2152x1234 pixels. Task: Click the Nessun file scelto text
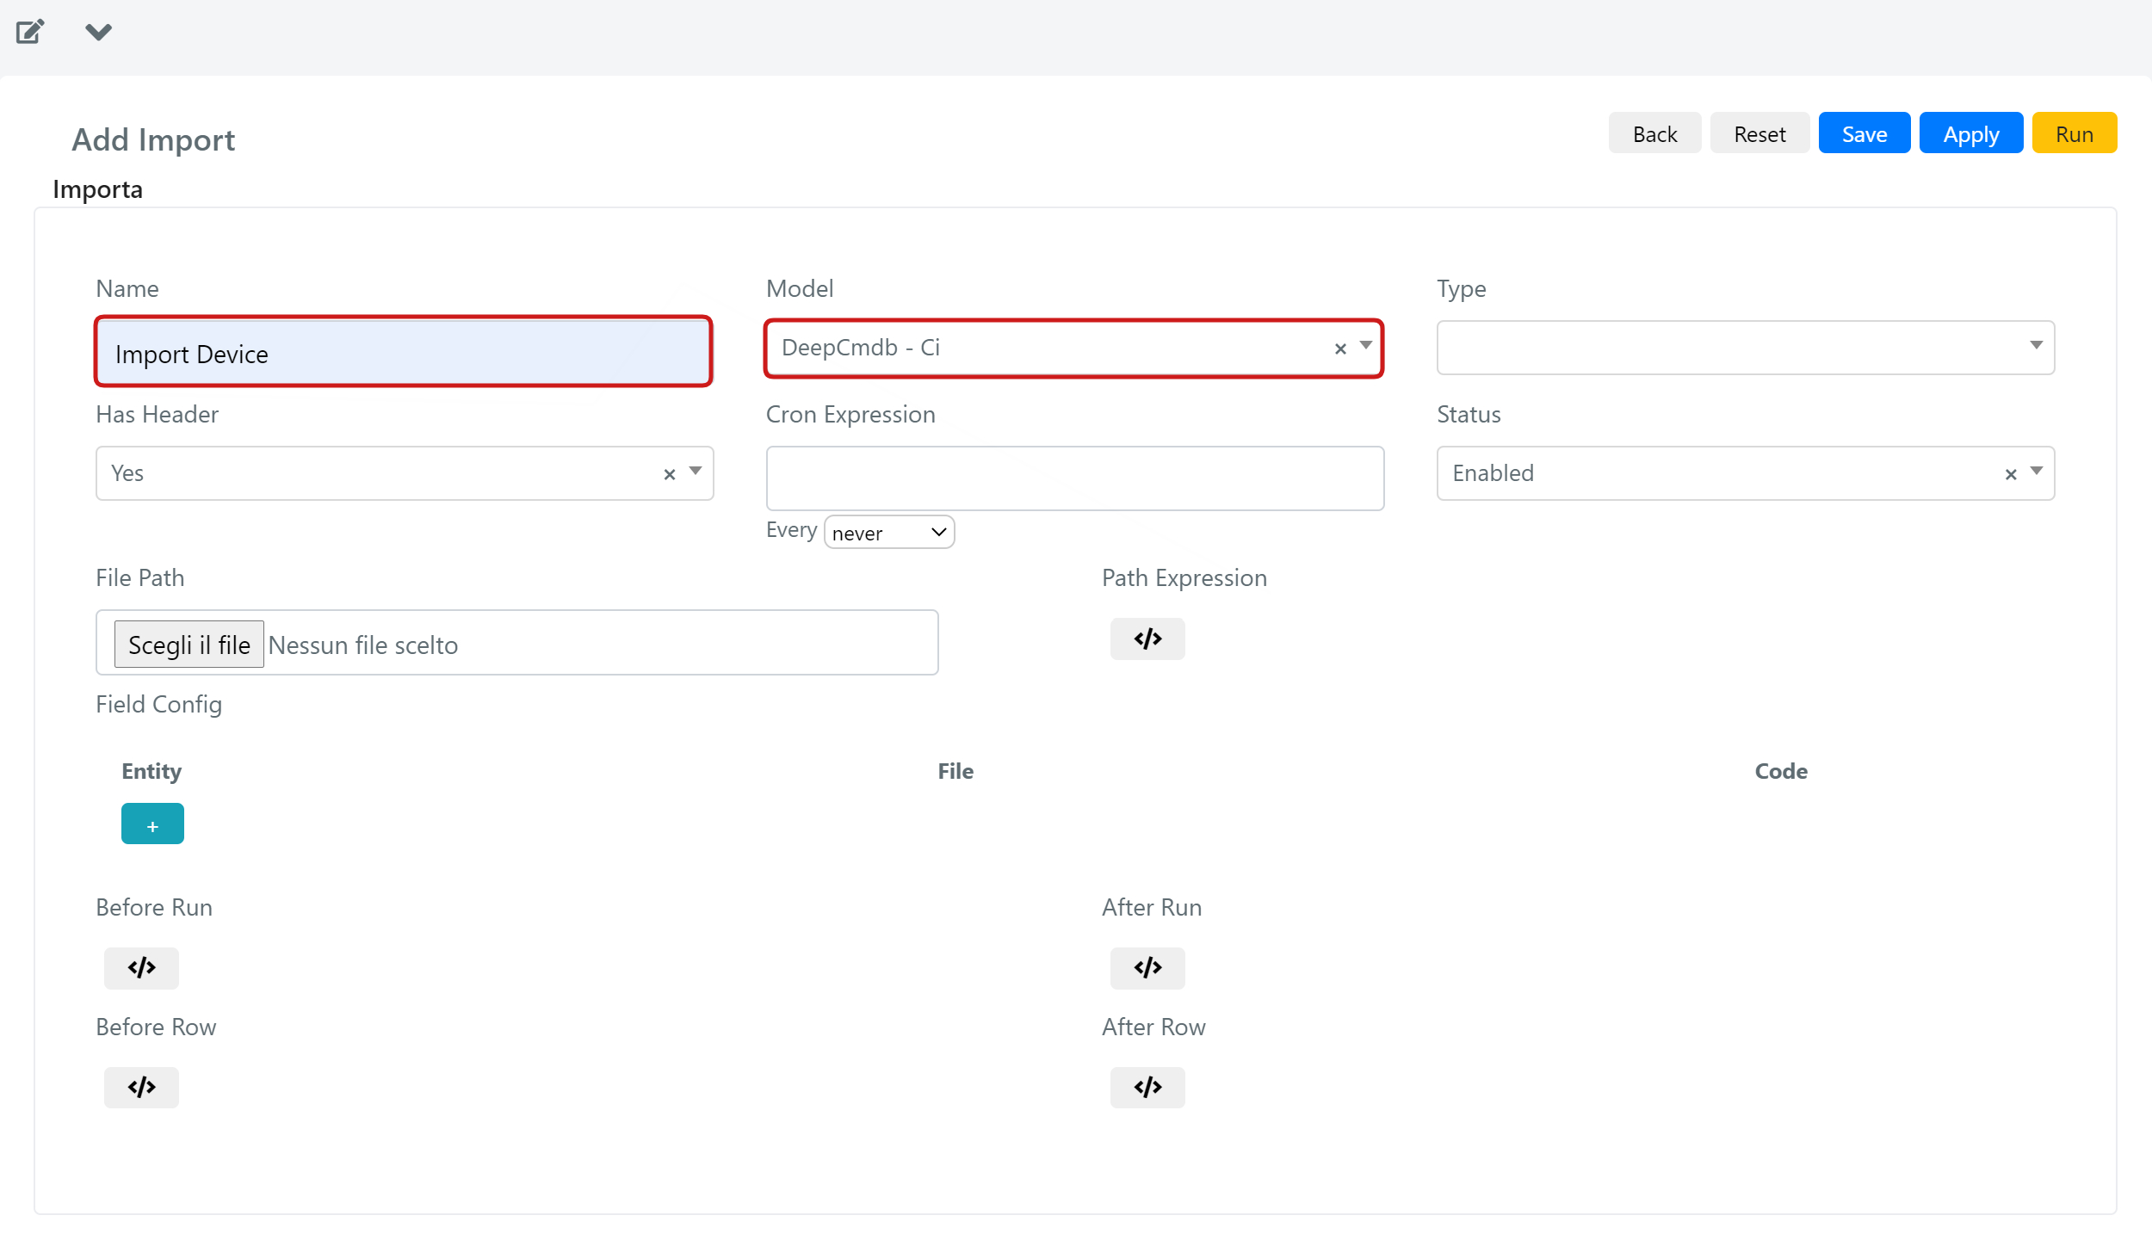pyautogui.click(x=363, y=645)
